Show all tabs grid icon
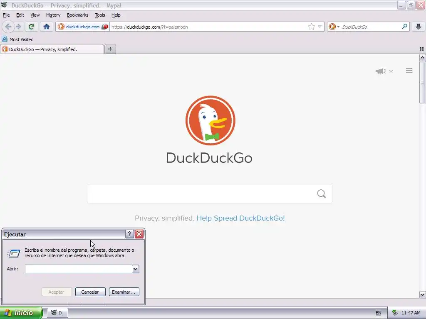426x319 pixels. click(422, 49)
